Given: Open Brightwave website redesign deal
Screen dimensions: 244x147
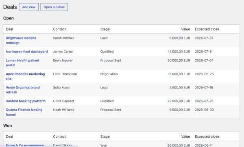Looking at the screenshot, I should point(21,40).
